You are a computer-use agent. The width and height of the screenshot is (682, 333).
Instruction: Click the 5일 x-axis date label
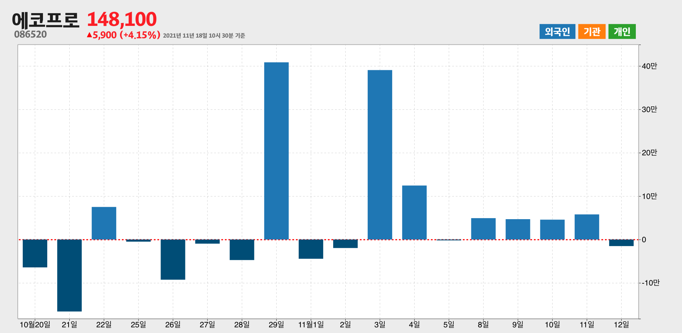pyautogui.click(x=449, y=324)
